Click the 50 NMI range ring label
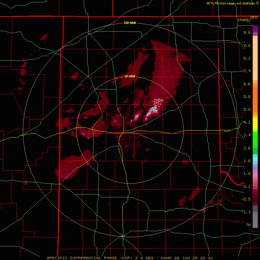Screen dimensions: 260x260 [x=130, y=76]
